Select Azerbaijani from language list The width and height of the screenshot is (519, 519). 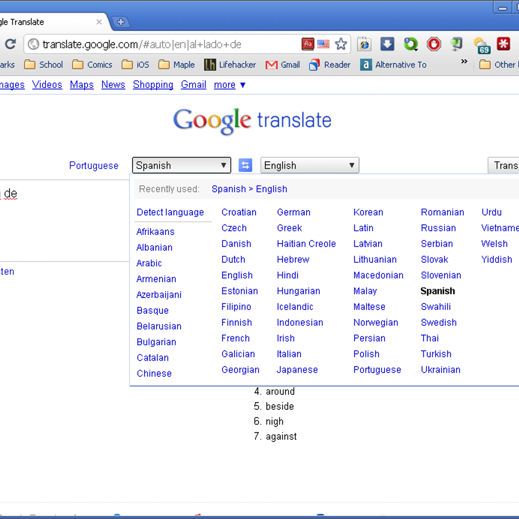tap(159, 295)
